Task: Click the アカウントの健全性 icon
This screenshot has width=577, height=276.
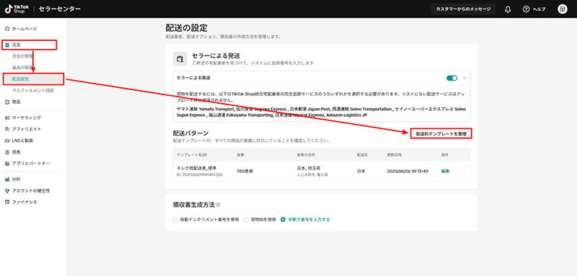Action: [x=7, y=191]
